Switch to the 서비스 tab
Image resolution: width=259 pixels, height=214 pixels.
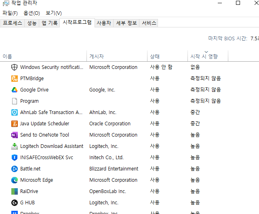[149, 23]
